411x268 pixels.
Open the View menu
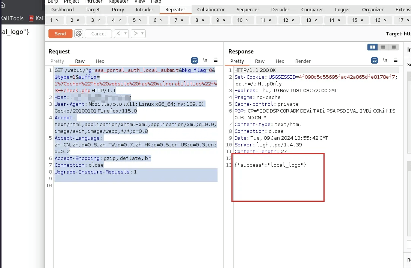(140, 2)
